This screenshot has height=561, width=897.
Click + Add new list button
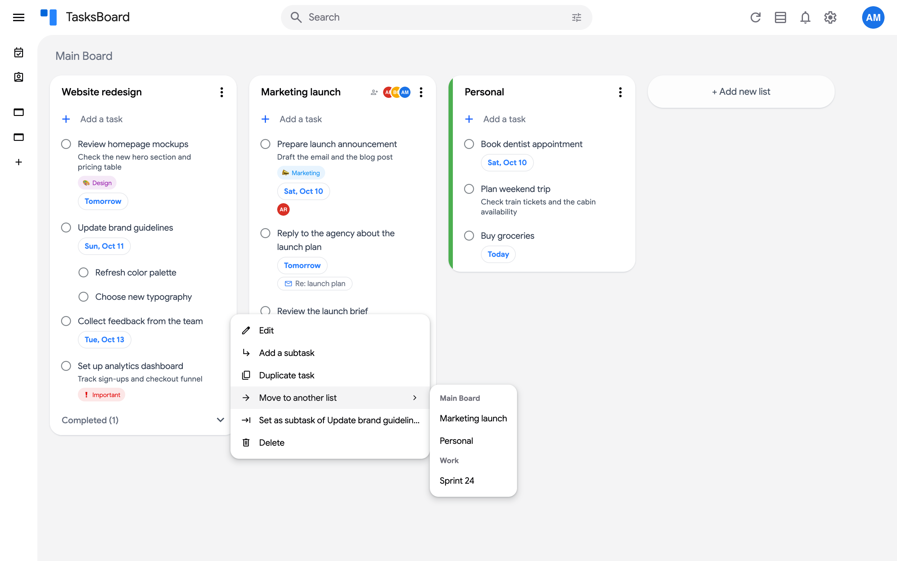pyautogui.click(x=741, y=92)
